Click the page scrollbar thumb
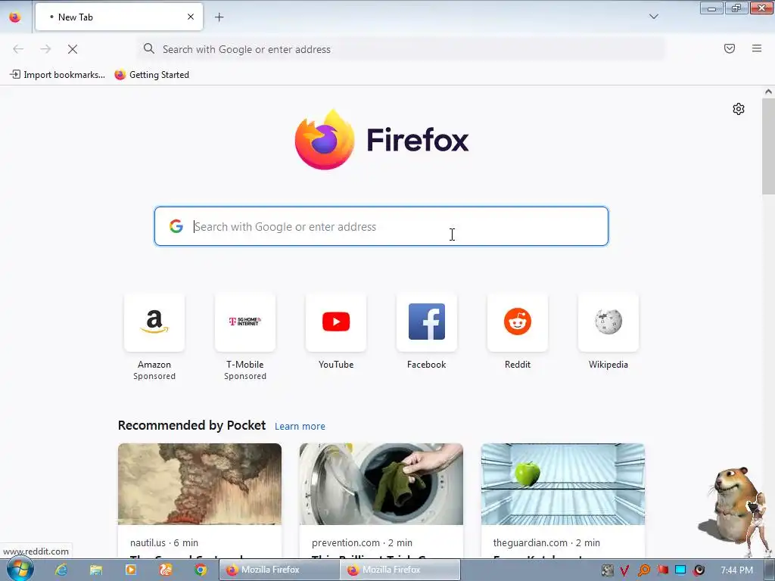The image size is (775, 581). [768, 146]
